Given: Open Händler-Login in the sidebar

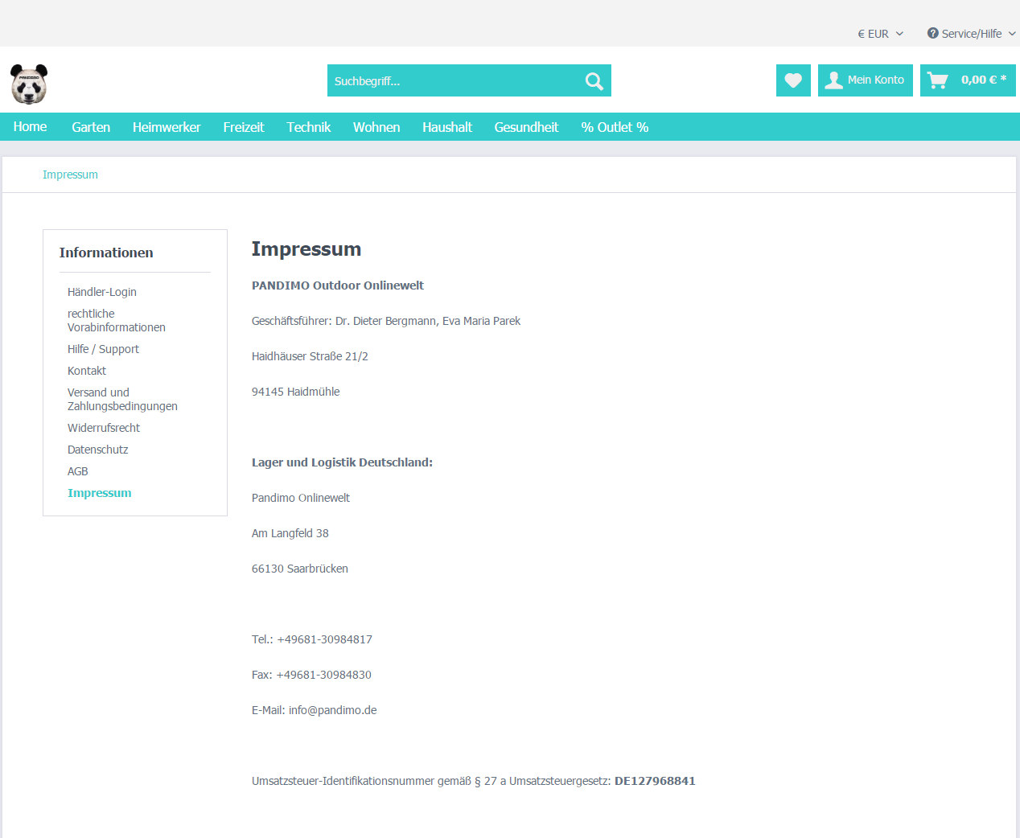Looking at the screenshot, I should (102, 292).
